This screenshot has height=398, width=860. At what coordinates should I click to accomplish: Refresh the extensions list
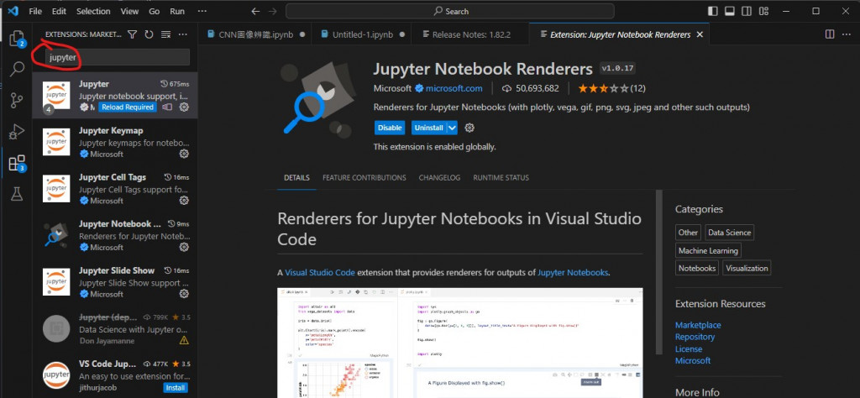tap(149, 34)
